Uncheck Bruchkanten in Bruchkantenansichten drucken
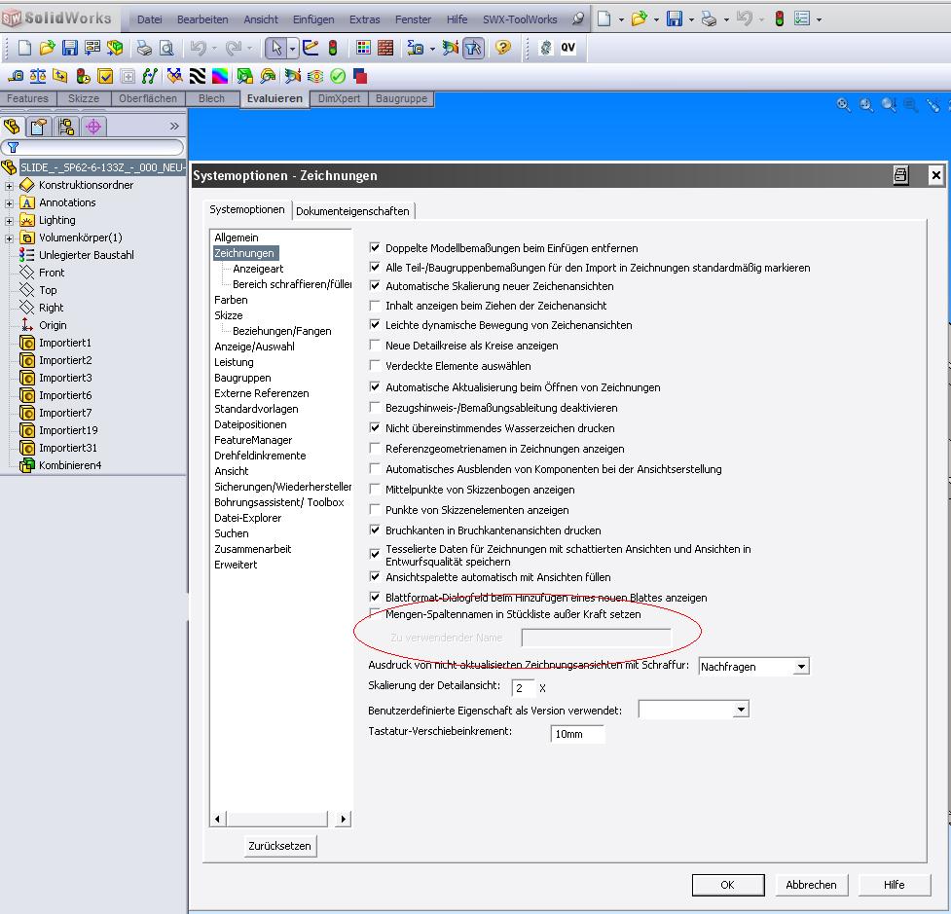Screen dimensions: 951x914 pos(375,530)
